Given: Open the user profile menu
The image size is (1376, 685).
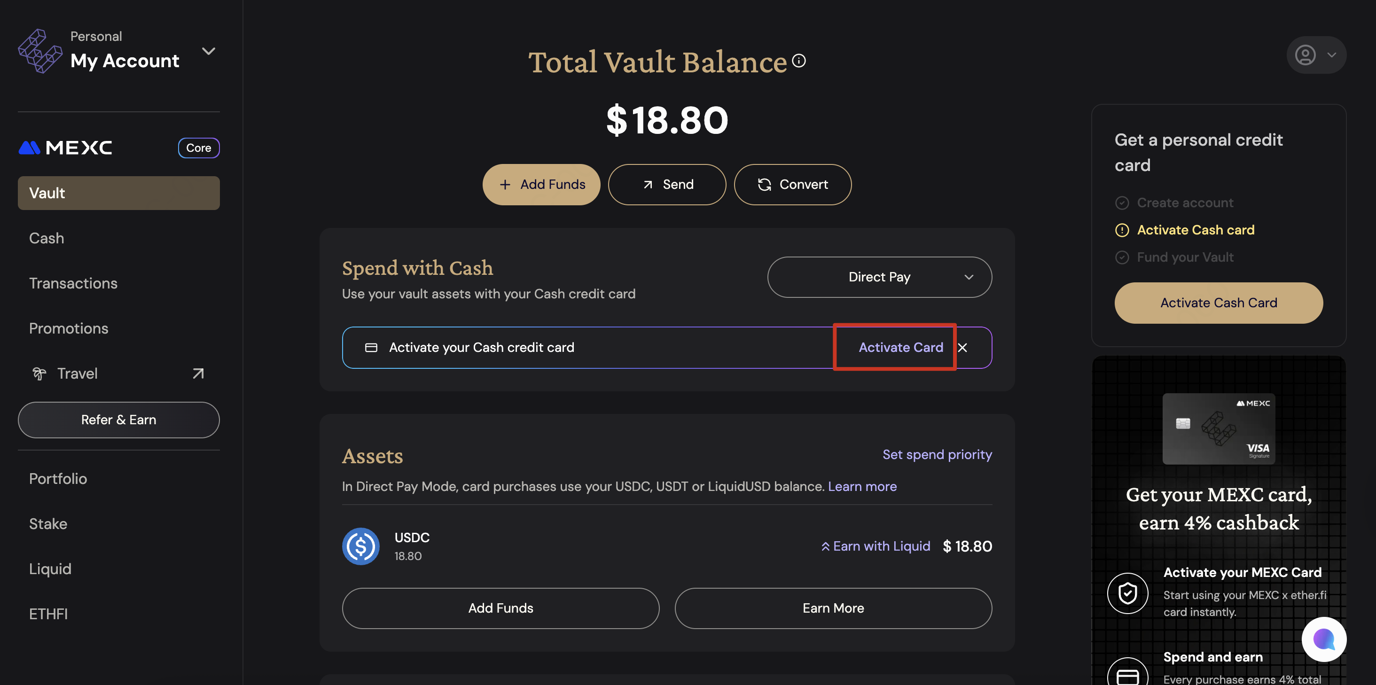Looking at the screenshot, I should [1316, 55].
